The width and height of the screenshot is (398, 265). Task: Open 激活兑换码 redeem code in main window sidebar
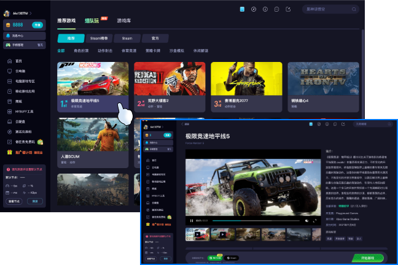[x=20, y=132]
